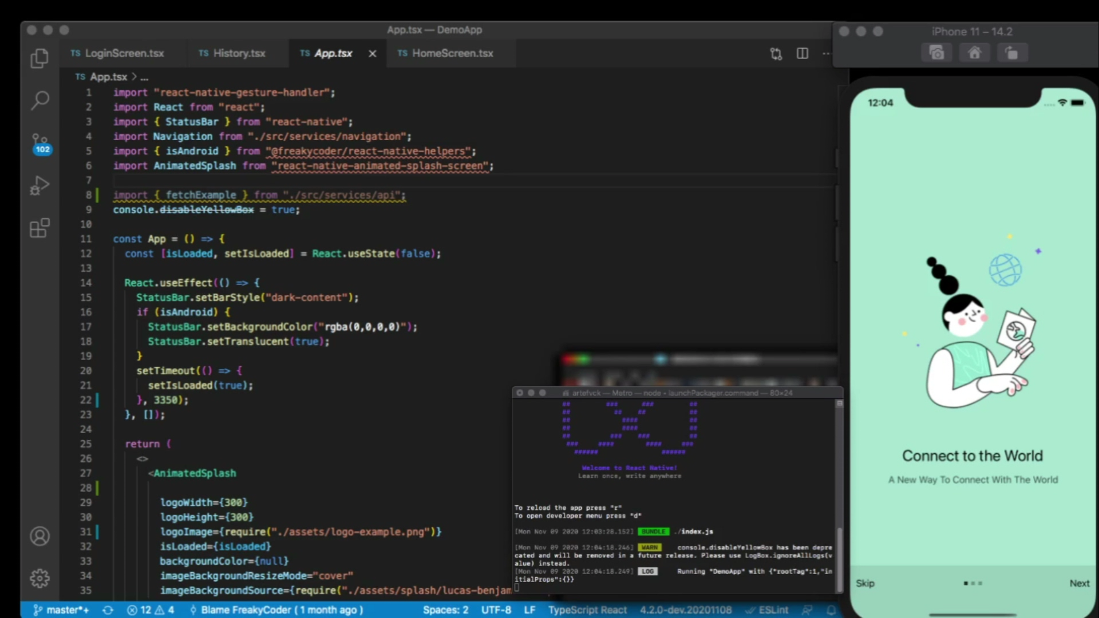
Task: Click the WARN label in Metro terminal
Action: [x=649, y=548]
